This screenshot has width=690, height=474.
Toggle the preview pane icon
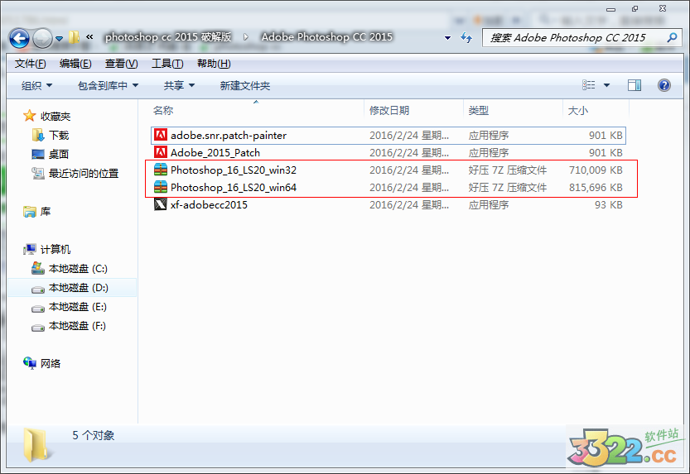(x=635, y=85)
